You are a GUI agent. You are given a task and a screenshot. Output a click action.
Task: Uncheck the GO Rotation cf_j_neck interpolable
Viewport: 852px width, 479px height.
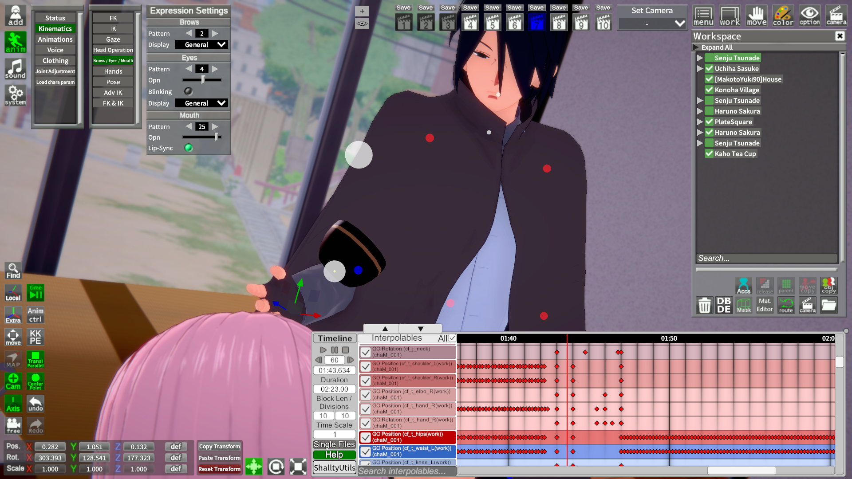pyautogui.click(x=365, y=352)
